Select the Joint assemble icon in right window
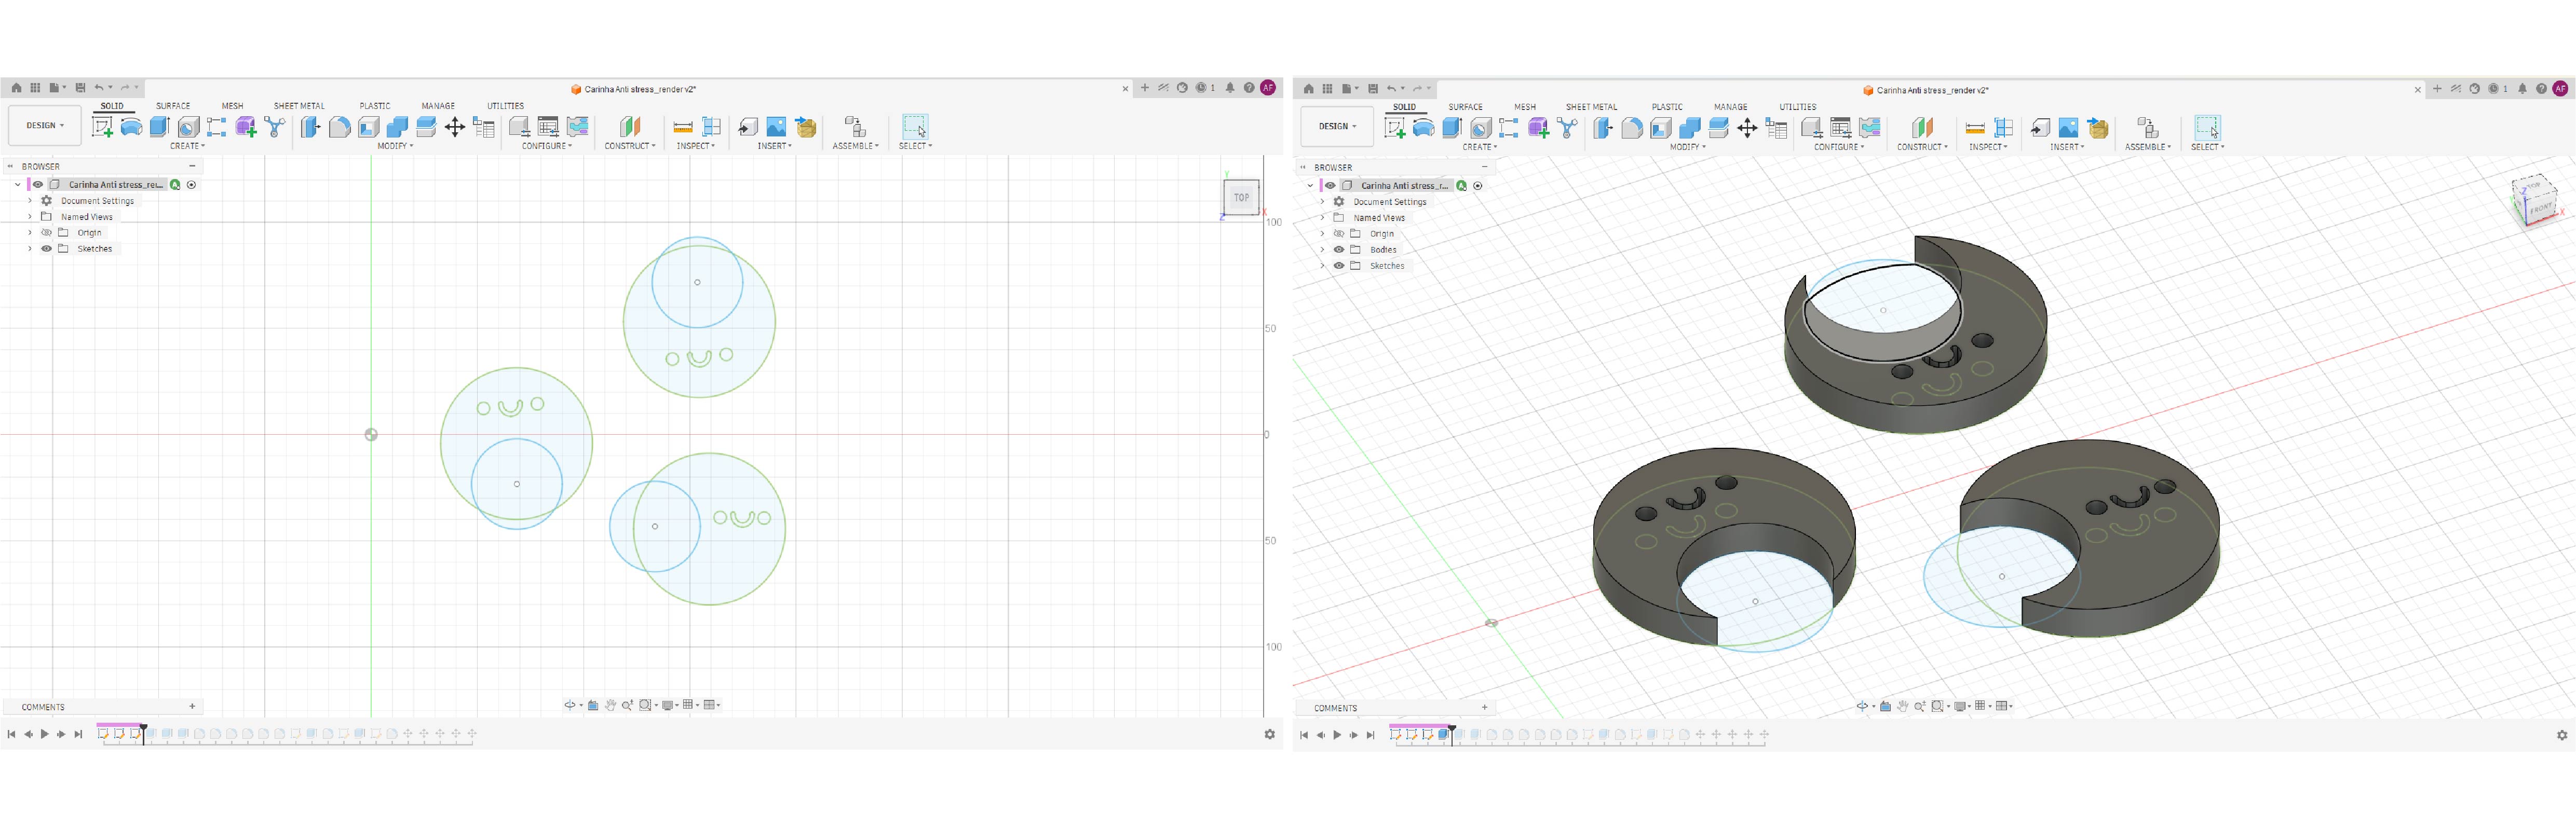The height and width of the screenshot is (827, 2576). [2147, 128]
